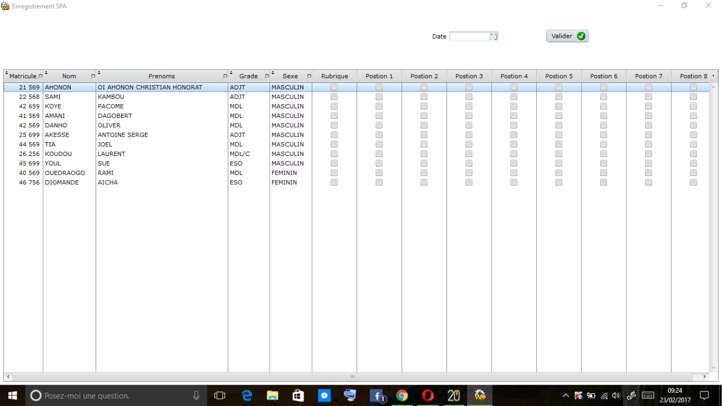This screenshot has height=406, width=722.
Task: Check Postion 7 box for KOUDOU row
Action: pyautogui.click(x=648, y=154)
